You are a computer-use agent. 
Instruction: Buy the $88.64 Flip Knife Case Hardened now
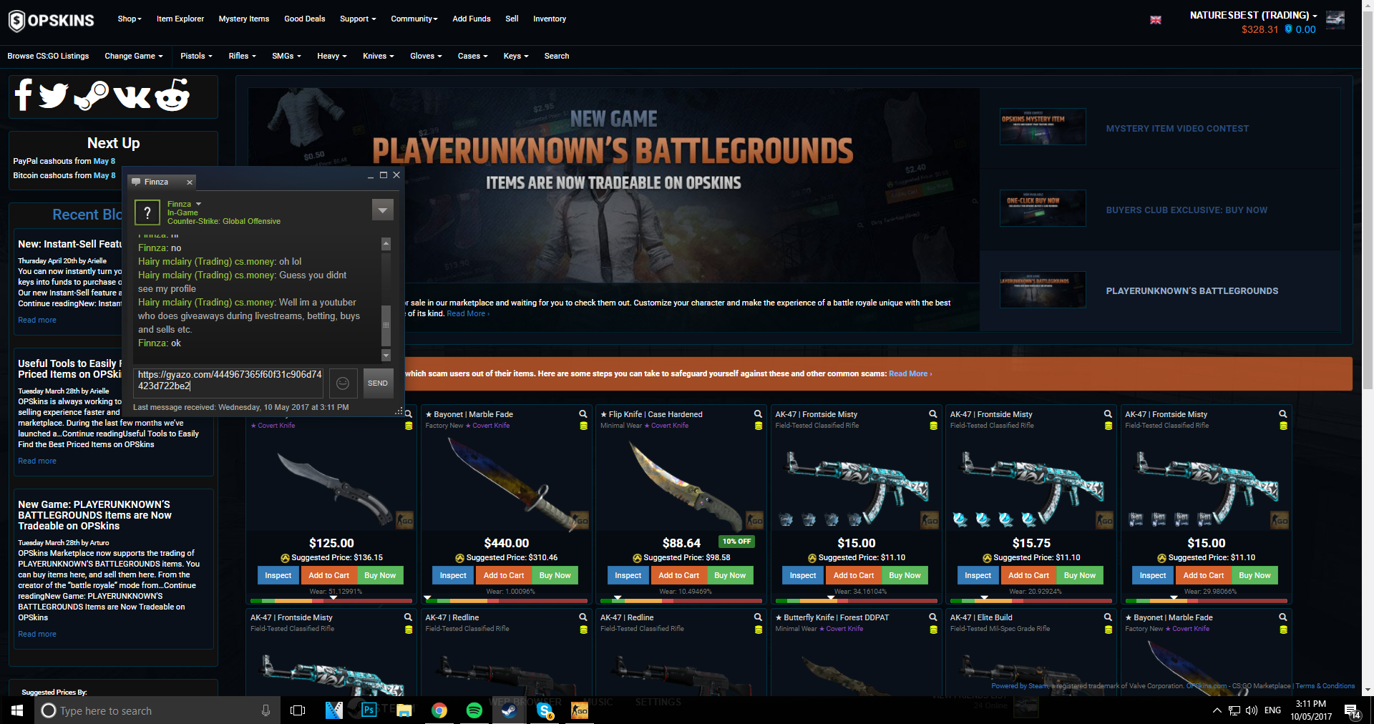[730, 575]
